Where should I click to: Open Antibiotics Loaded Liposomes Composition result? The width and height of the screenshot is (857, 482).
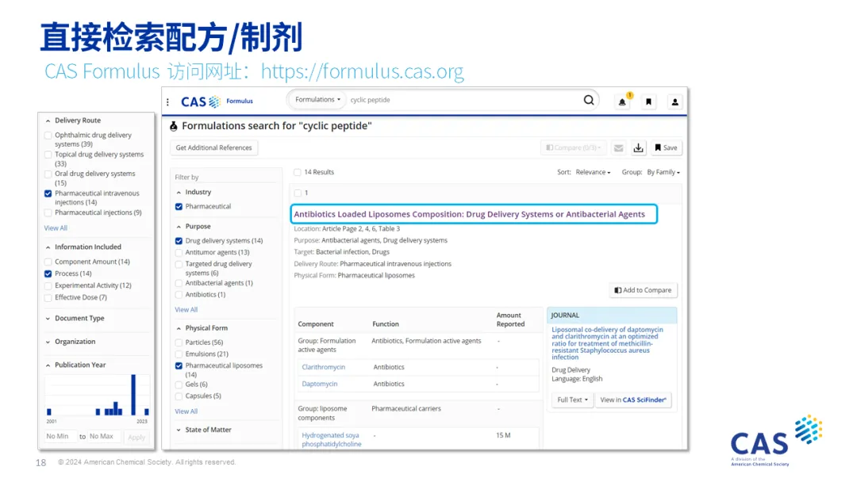(470, 215)
